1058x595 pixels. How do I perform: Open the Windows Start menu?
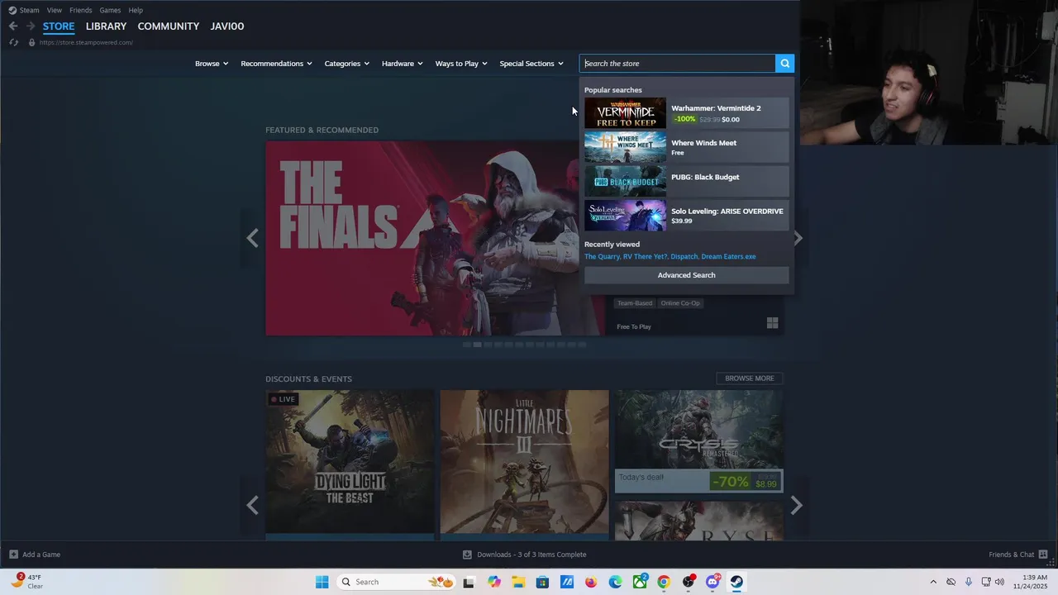322,582
